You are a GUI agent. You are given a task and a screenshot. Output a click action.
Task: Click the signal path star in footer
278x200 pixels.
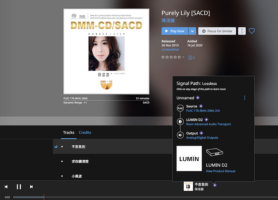point(215,185)
